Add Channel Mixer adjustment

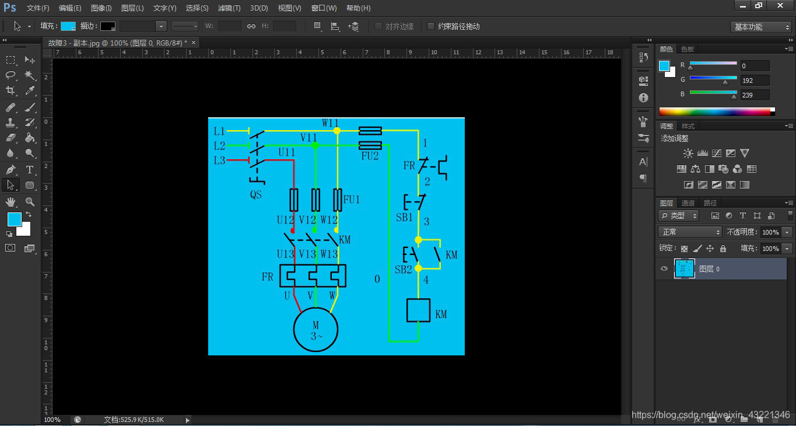738,169
